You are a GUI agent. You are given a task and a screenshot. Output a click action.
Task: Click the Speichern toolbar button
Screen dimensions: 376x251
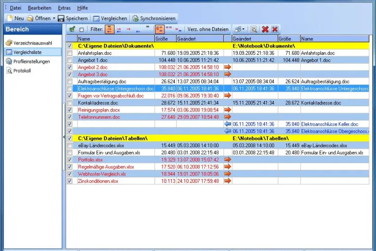73,18
